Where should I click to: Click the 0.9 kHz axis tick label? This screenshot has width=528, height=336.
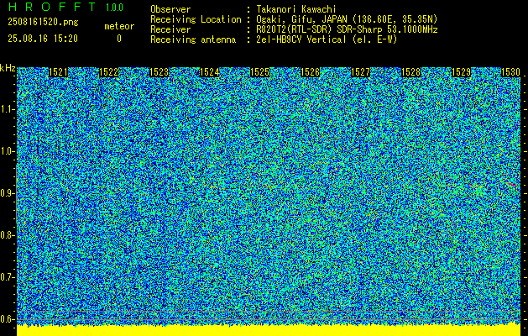pyautogui.click(x=8, y=193)
